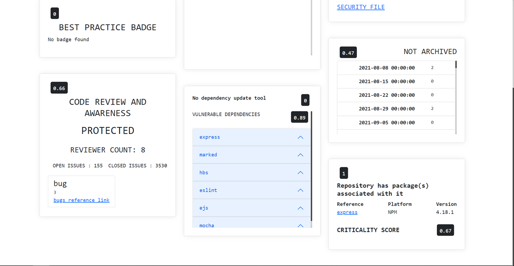Screen dimensions: 514x266
Task: Collapse the hbs dependency entry
Action: (x=300, y=172)
